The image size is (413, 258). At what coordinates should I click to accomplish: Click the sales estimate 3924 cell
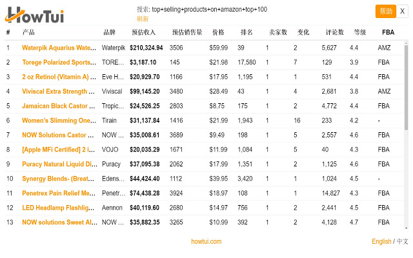(176, 193)
